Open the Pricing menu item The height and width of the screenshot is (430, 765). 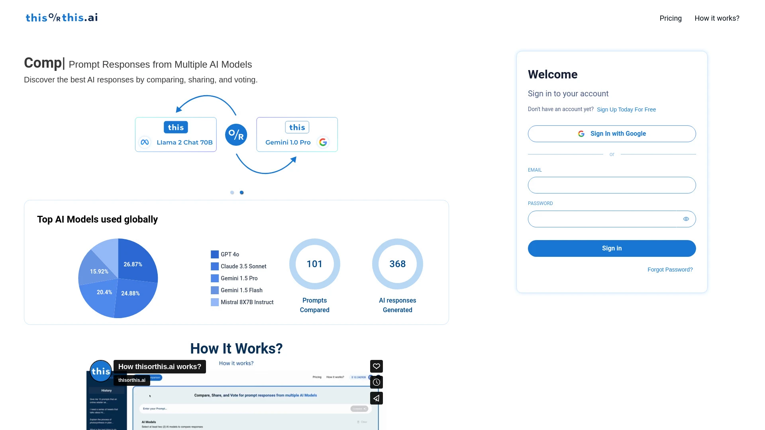tap(671, 18)
